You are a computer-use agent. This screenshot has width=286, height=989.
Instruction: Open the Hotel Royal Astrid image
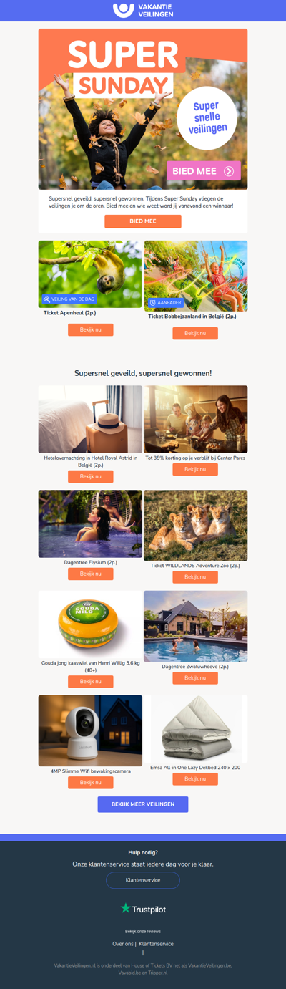point(90,420)
